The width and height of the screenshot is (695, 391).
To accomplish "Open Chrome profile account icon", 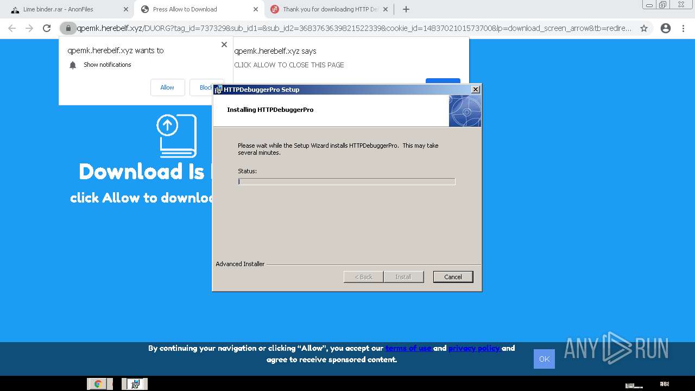I will 666,28.
